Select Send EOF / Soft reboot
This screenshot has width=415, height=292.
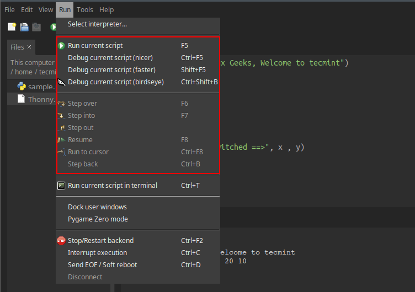102,265
